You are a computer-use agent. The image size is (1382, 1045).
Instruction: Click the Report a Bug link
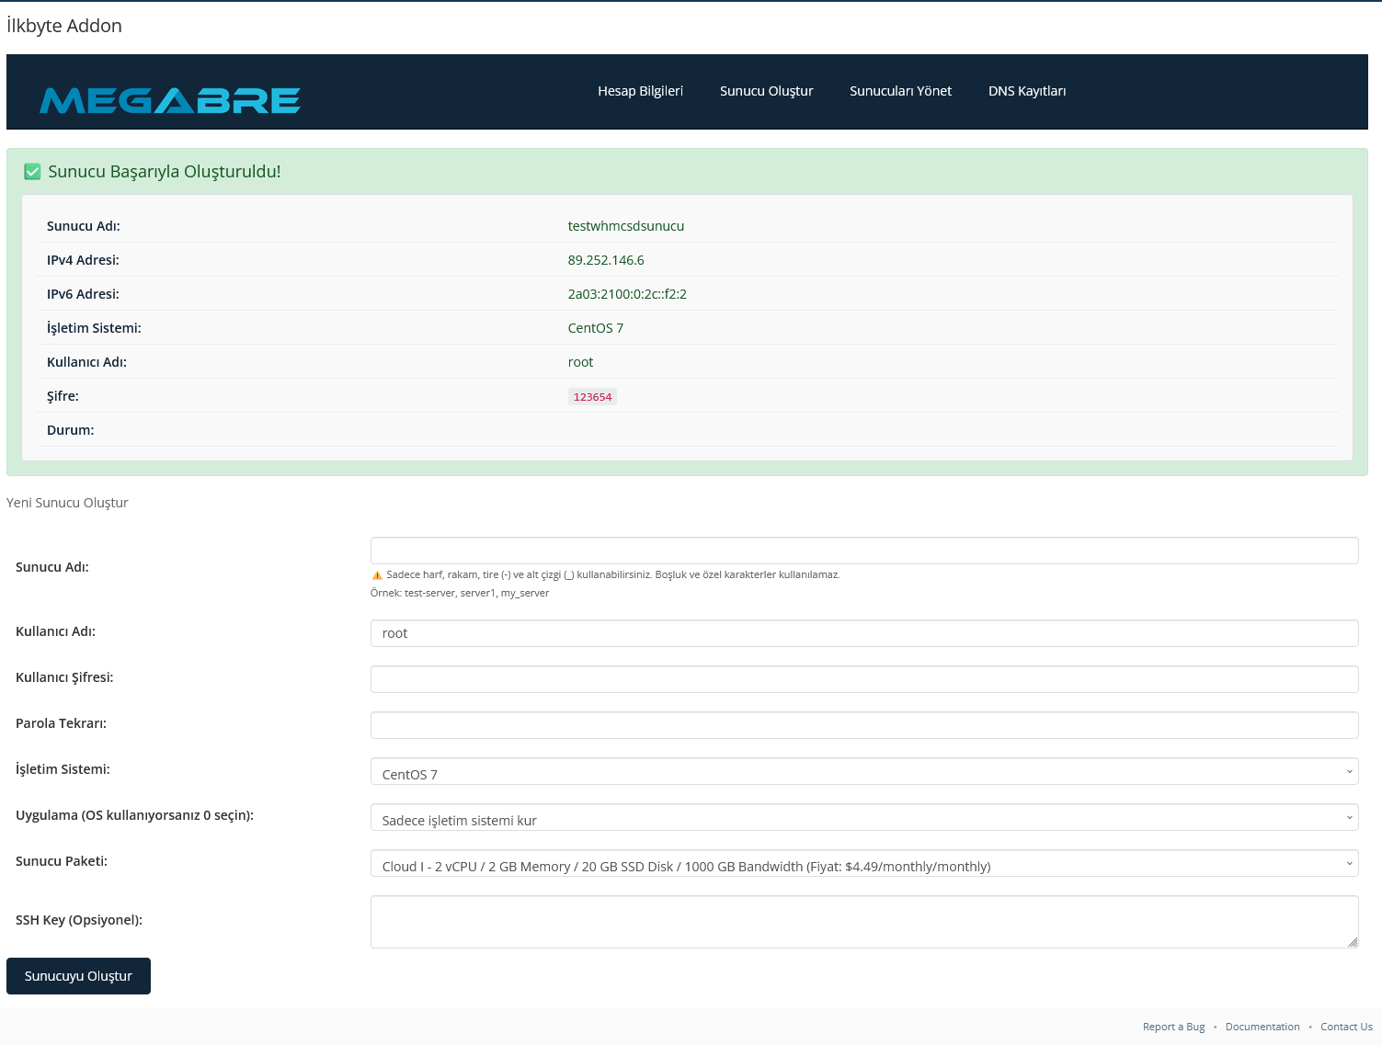[x=1173, y=1027]
